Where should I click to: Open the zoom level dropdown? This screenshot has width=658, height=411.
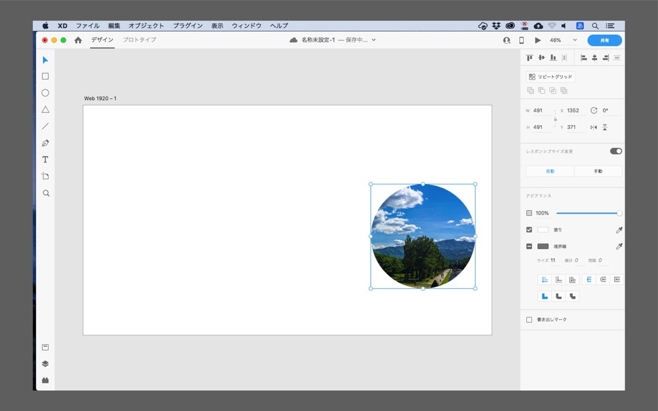click(574, 40)
